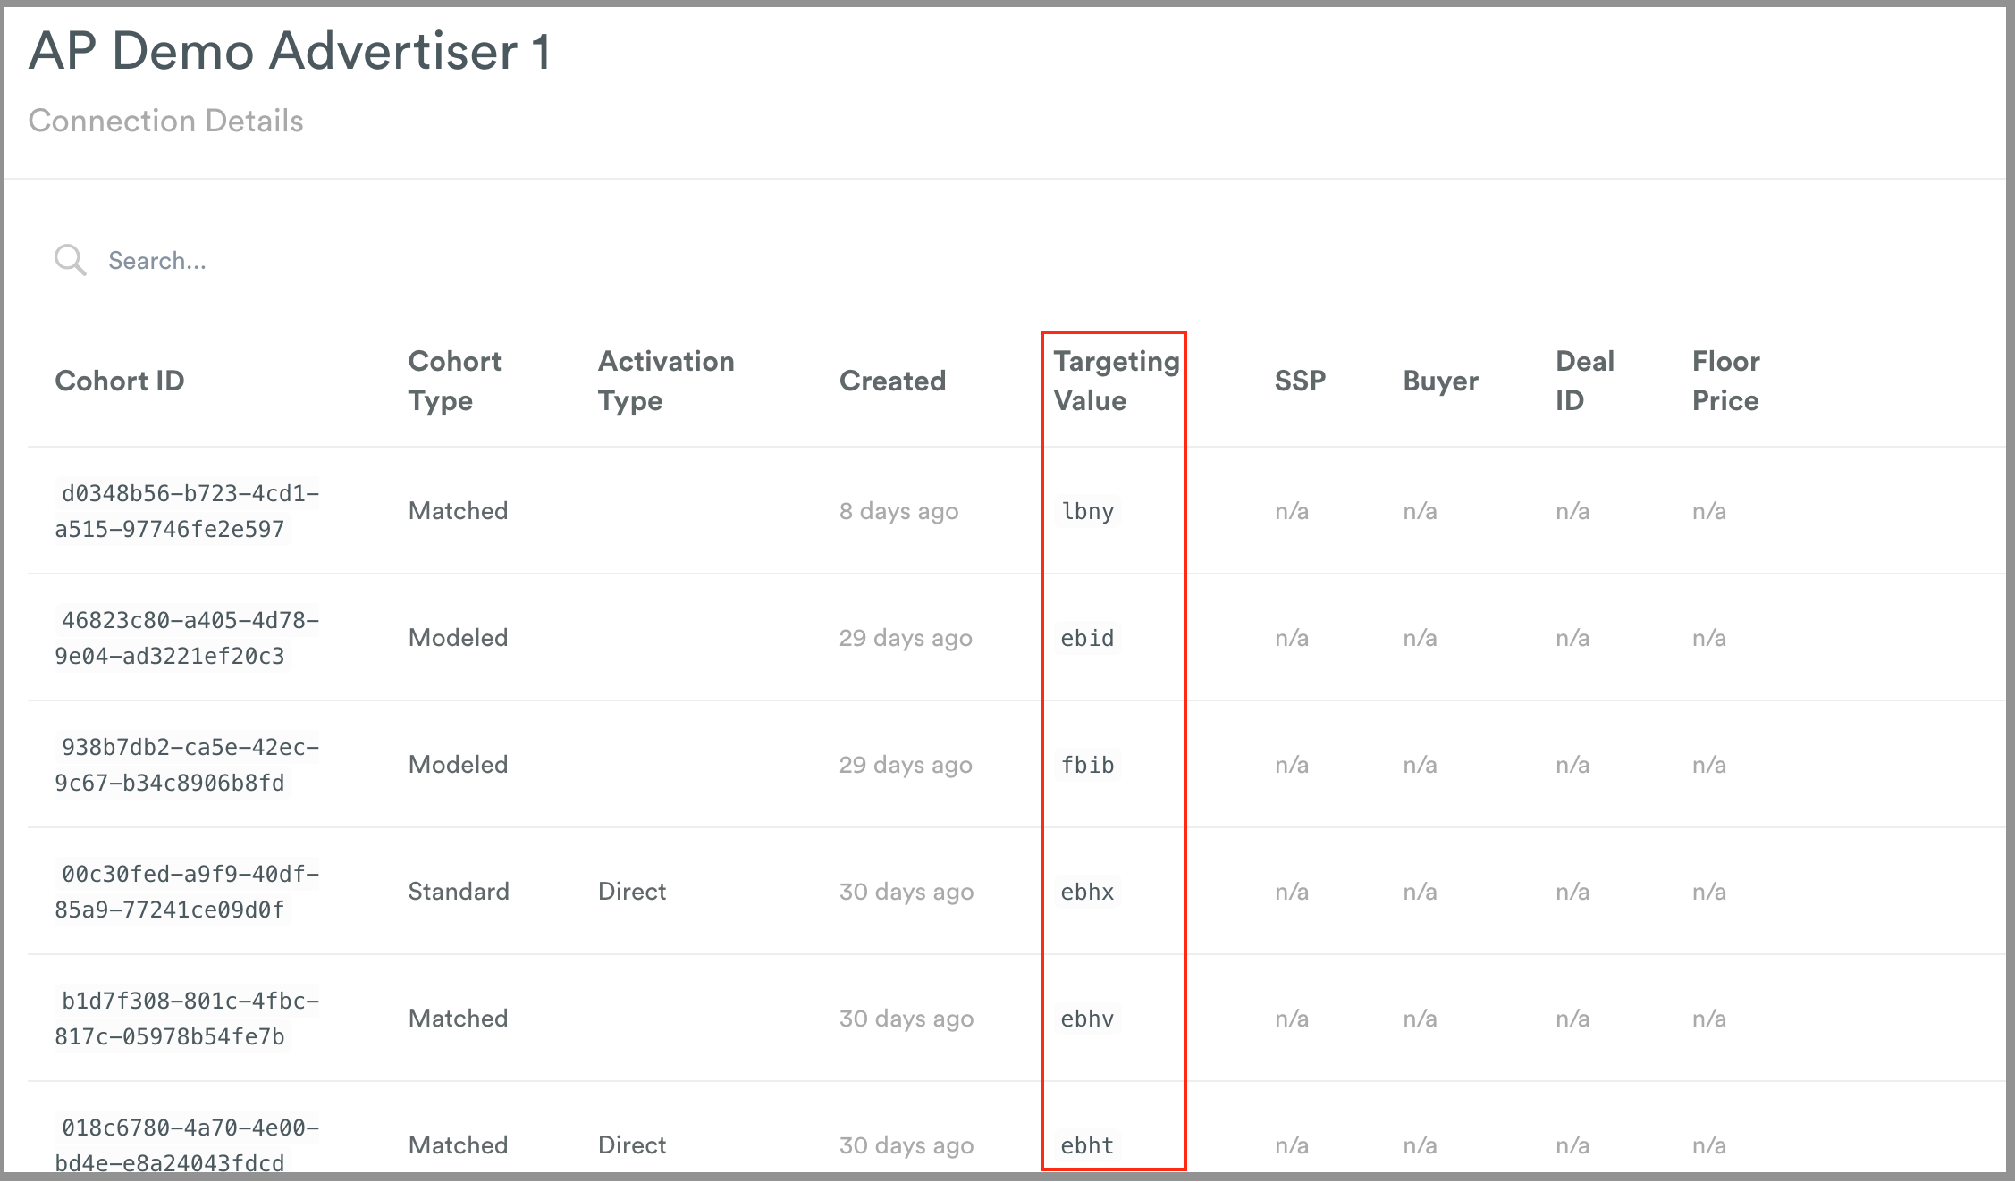Click '30 days ago' in the ebht row
The height and width of the screenshot is (1182, 2015).
pyautogui.click(x=906, y=1145)
